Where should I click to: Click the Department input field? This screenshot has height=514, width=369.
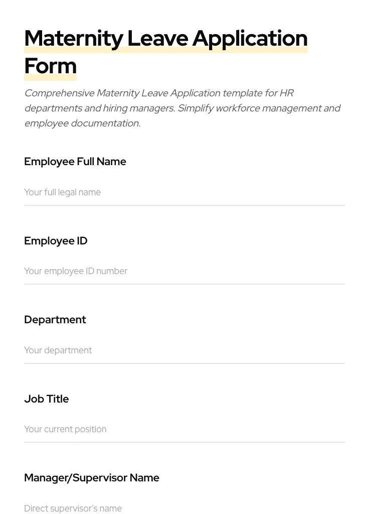184,350
